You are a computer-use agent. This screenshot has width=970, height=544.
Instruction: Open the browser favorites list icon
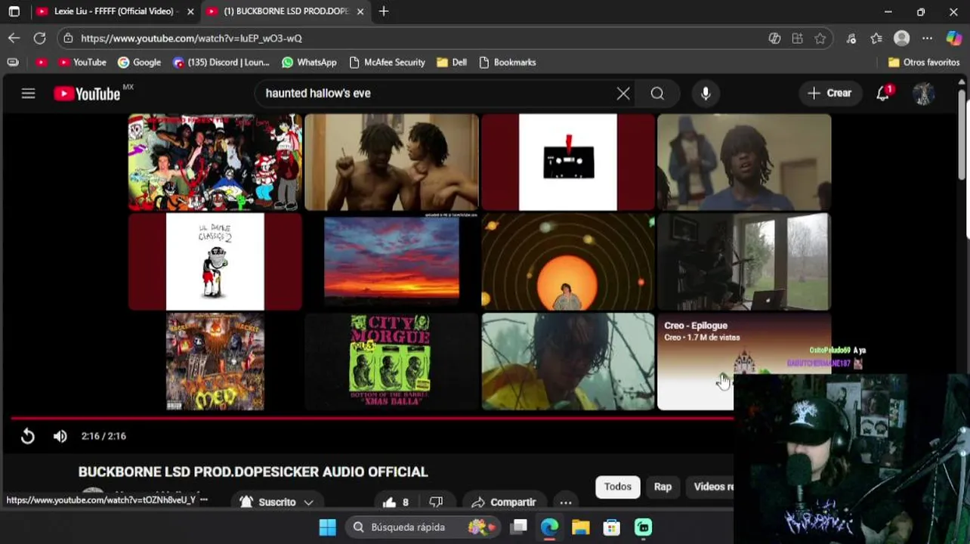click(876, 38)
